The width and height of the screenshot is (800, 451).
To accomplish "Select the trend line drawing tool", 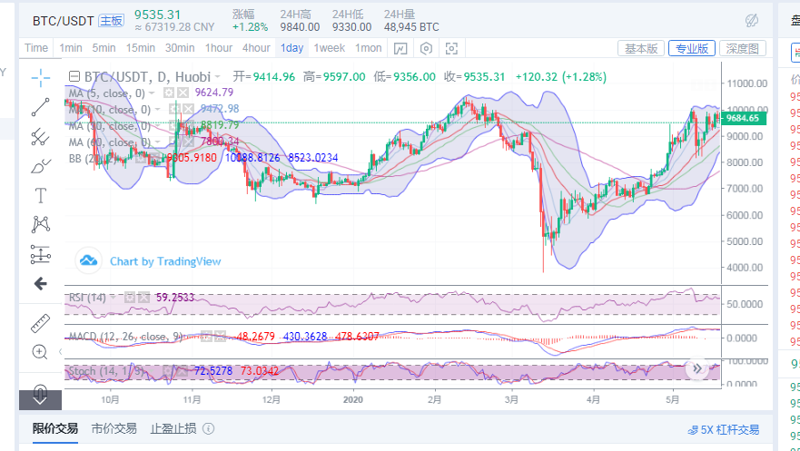I will tap(40, 108).
